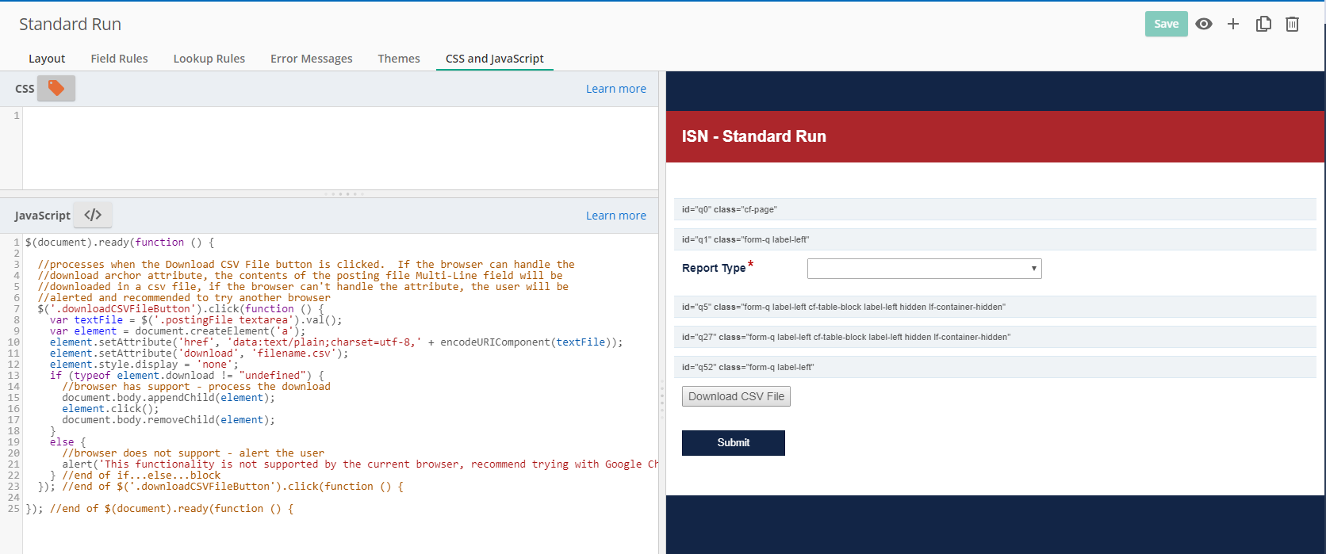This screenshot has height=554, width=1326.
Task: Toggle form preview with eye icon
Action: tap(1204, 24)
